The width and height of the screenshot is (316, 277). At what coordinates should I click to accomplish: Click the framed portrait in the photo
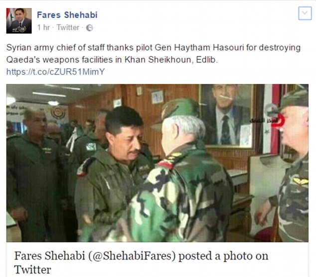[x=227, y=116]
